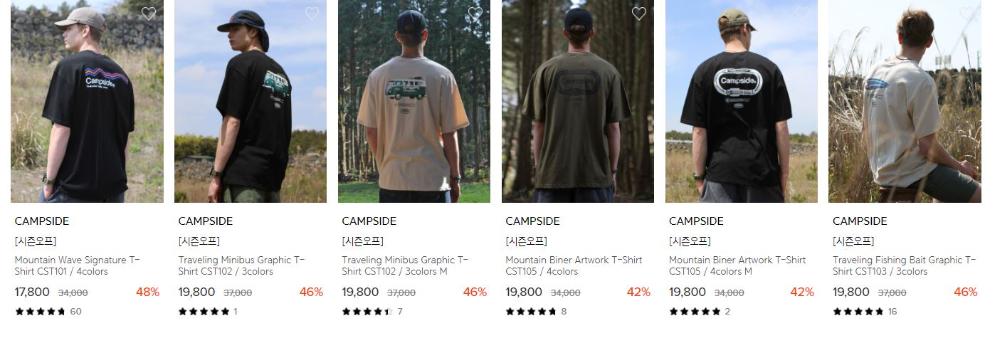Image resolution: width=985 pixels, height=338 pixels.
Task: Like the olive Mountain Biner Artwork T-Shirt
Action: coord(639,14)
